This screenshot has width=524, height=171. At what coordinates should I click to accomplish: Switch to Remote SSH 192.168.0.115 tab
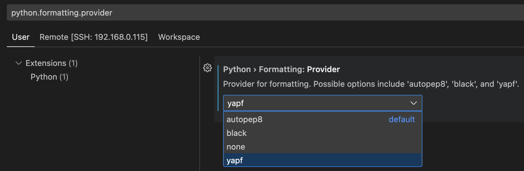(93, 37)
